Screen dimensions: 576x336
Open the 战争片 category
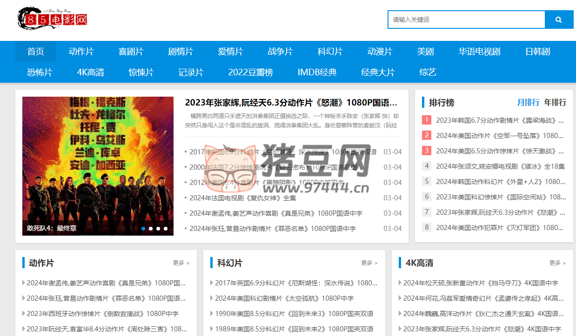point(280,52)
